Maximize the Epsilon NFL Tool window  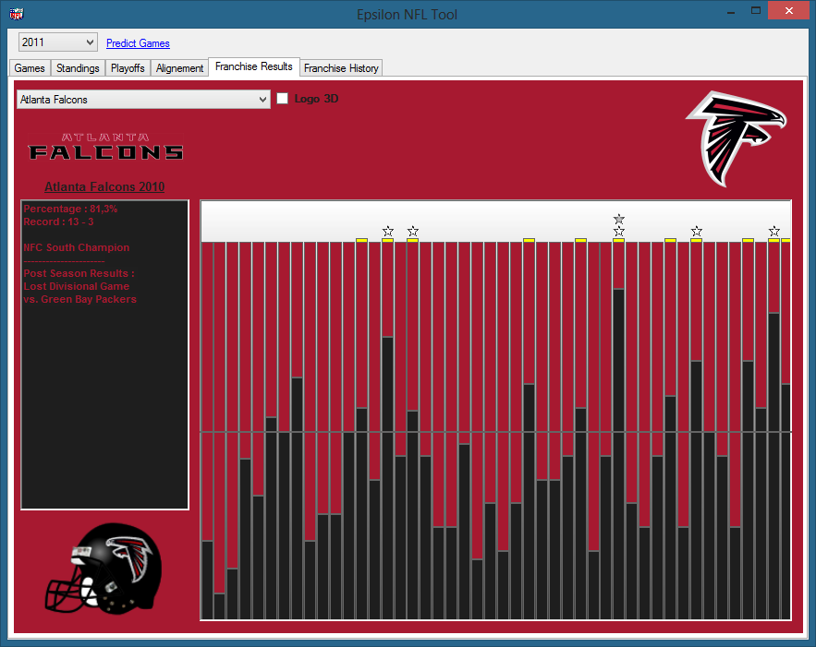pyautogui.click(x=756, y=11)
